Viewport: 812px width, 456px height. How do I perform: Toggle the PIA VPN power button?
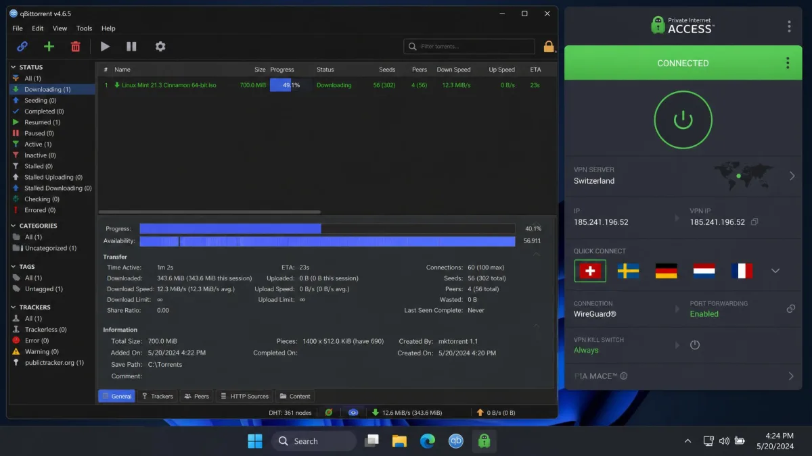point(683,120)
